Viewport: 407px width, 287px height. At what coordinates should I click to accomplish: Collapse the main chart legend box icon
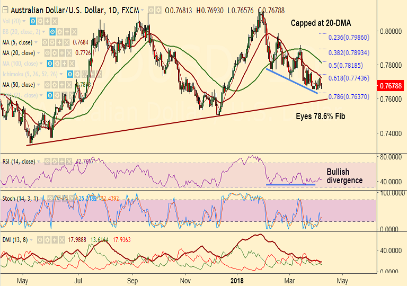click(5, 10)
